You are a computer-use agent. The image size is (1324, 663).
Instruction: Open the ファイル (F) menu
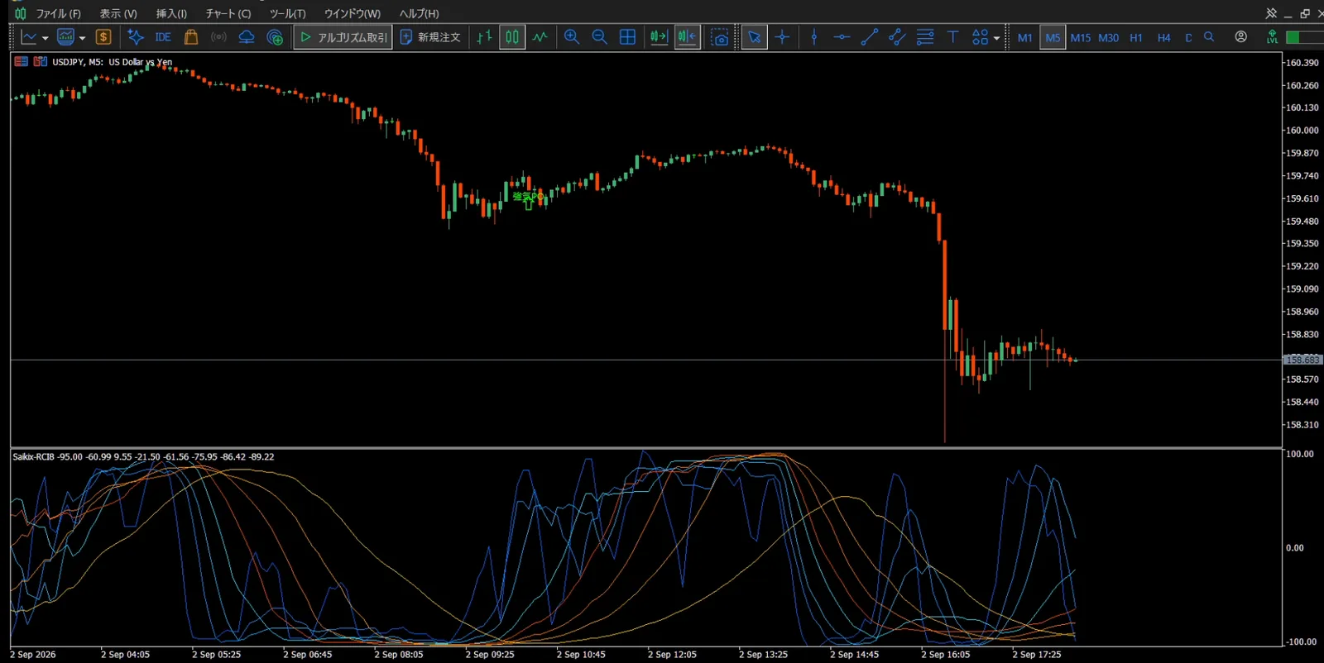coord(58,14)
